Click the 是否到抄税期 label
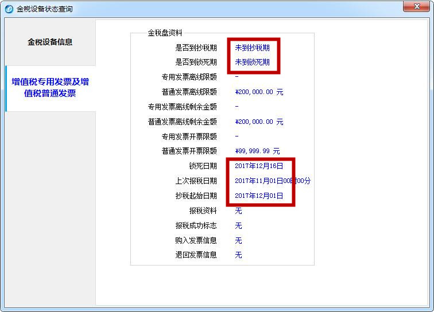This screenshot has height=312, width=434. [196, 48]
